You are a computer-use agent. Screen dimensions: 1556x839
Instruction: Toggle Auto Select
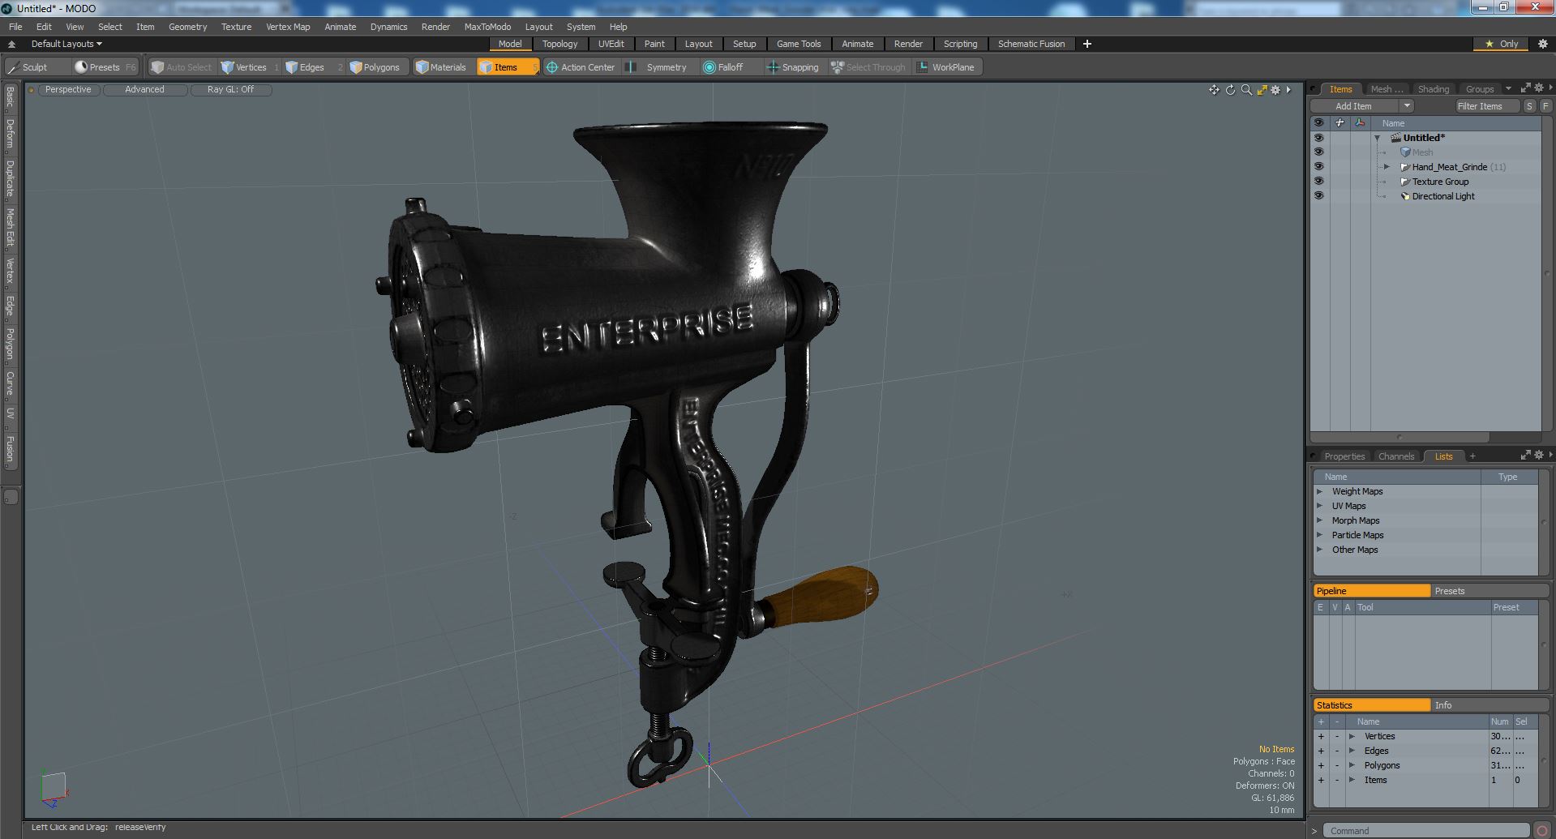click(181, 67)
